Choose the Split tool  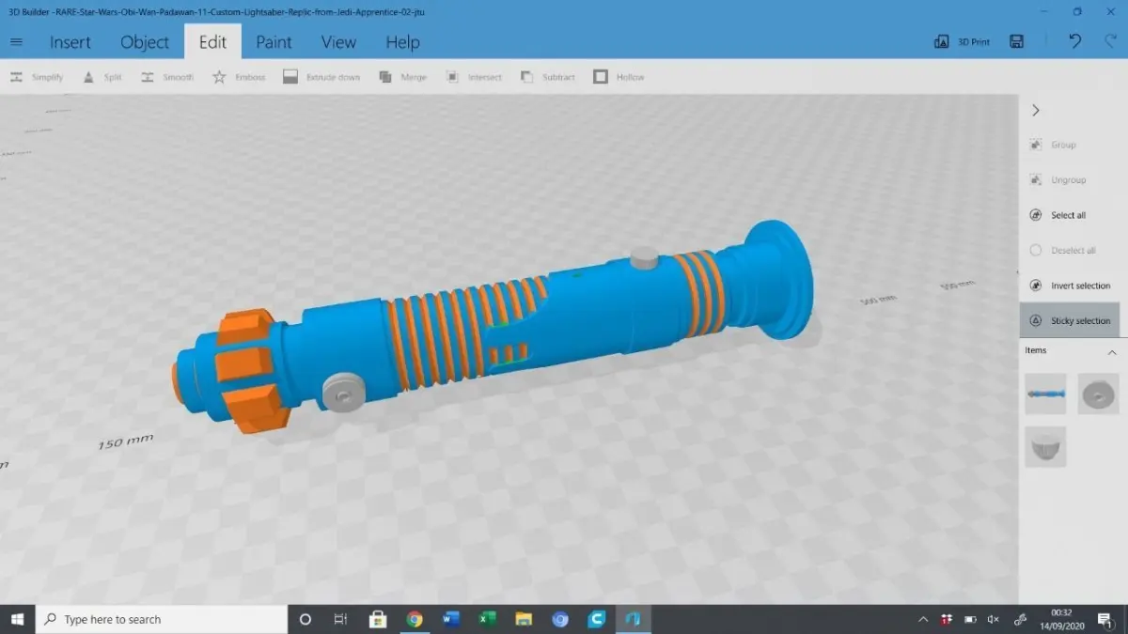[102, 77]
